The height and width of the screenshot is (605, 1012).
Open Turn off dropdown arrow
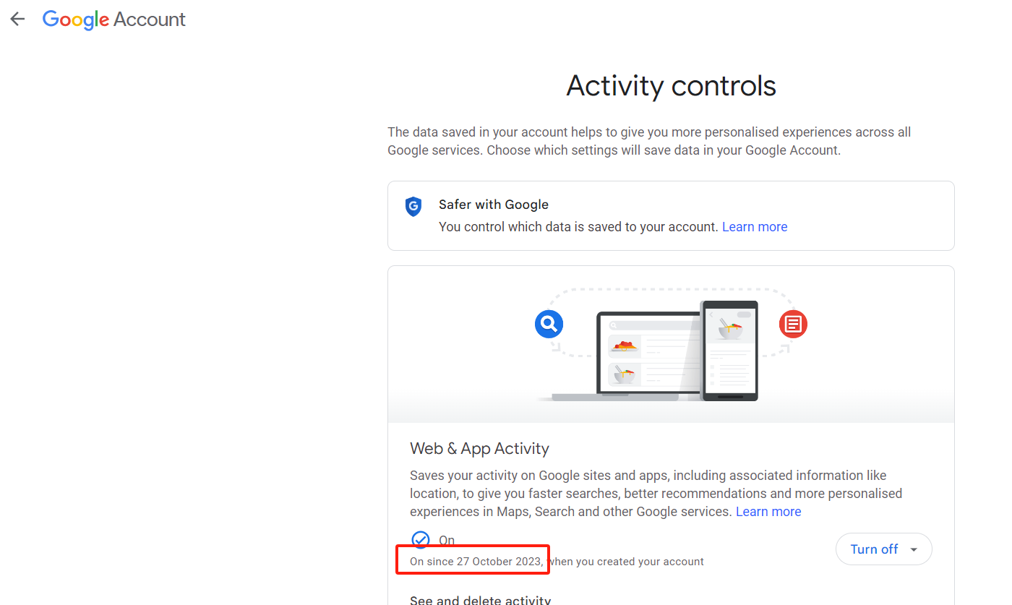pos(914,549)
